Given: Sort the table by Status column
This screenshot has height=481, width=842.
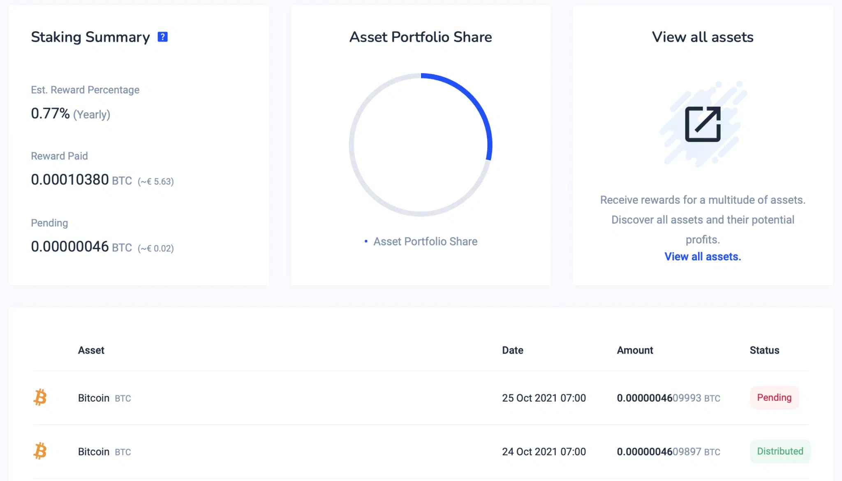Looking at the screenshot, I should [764, 350].
